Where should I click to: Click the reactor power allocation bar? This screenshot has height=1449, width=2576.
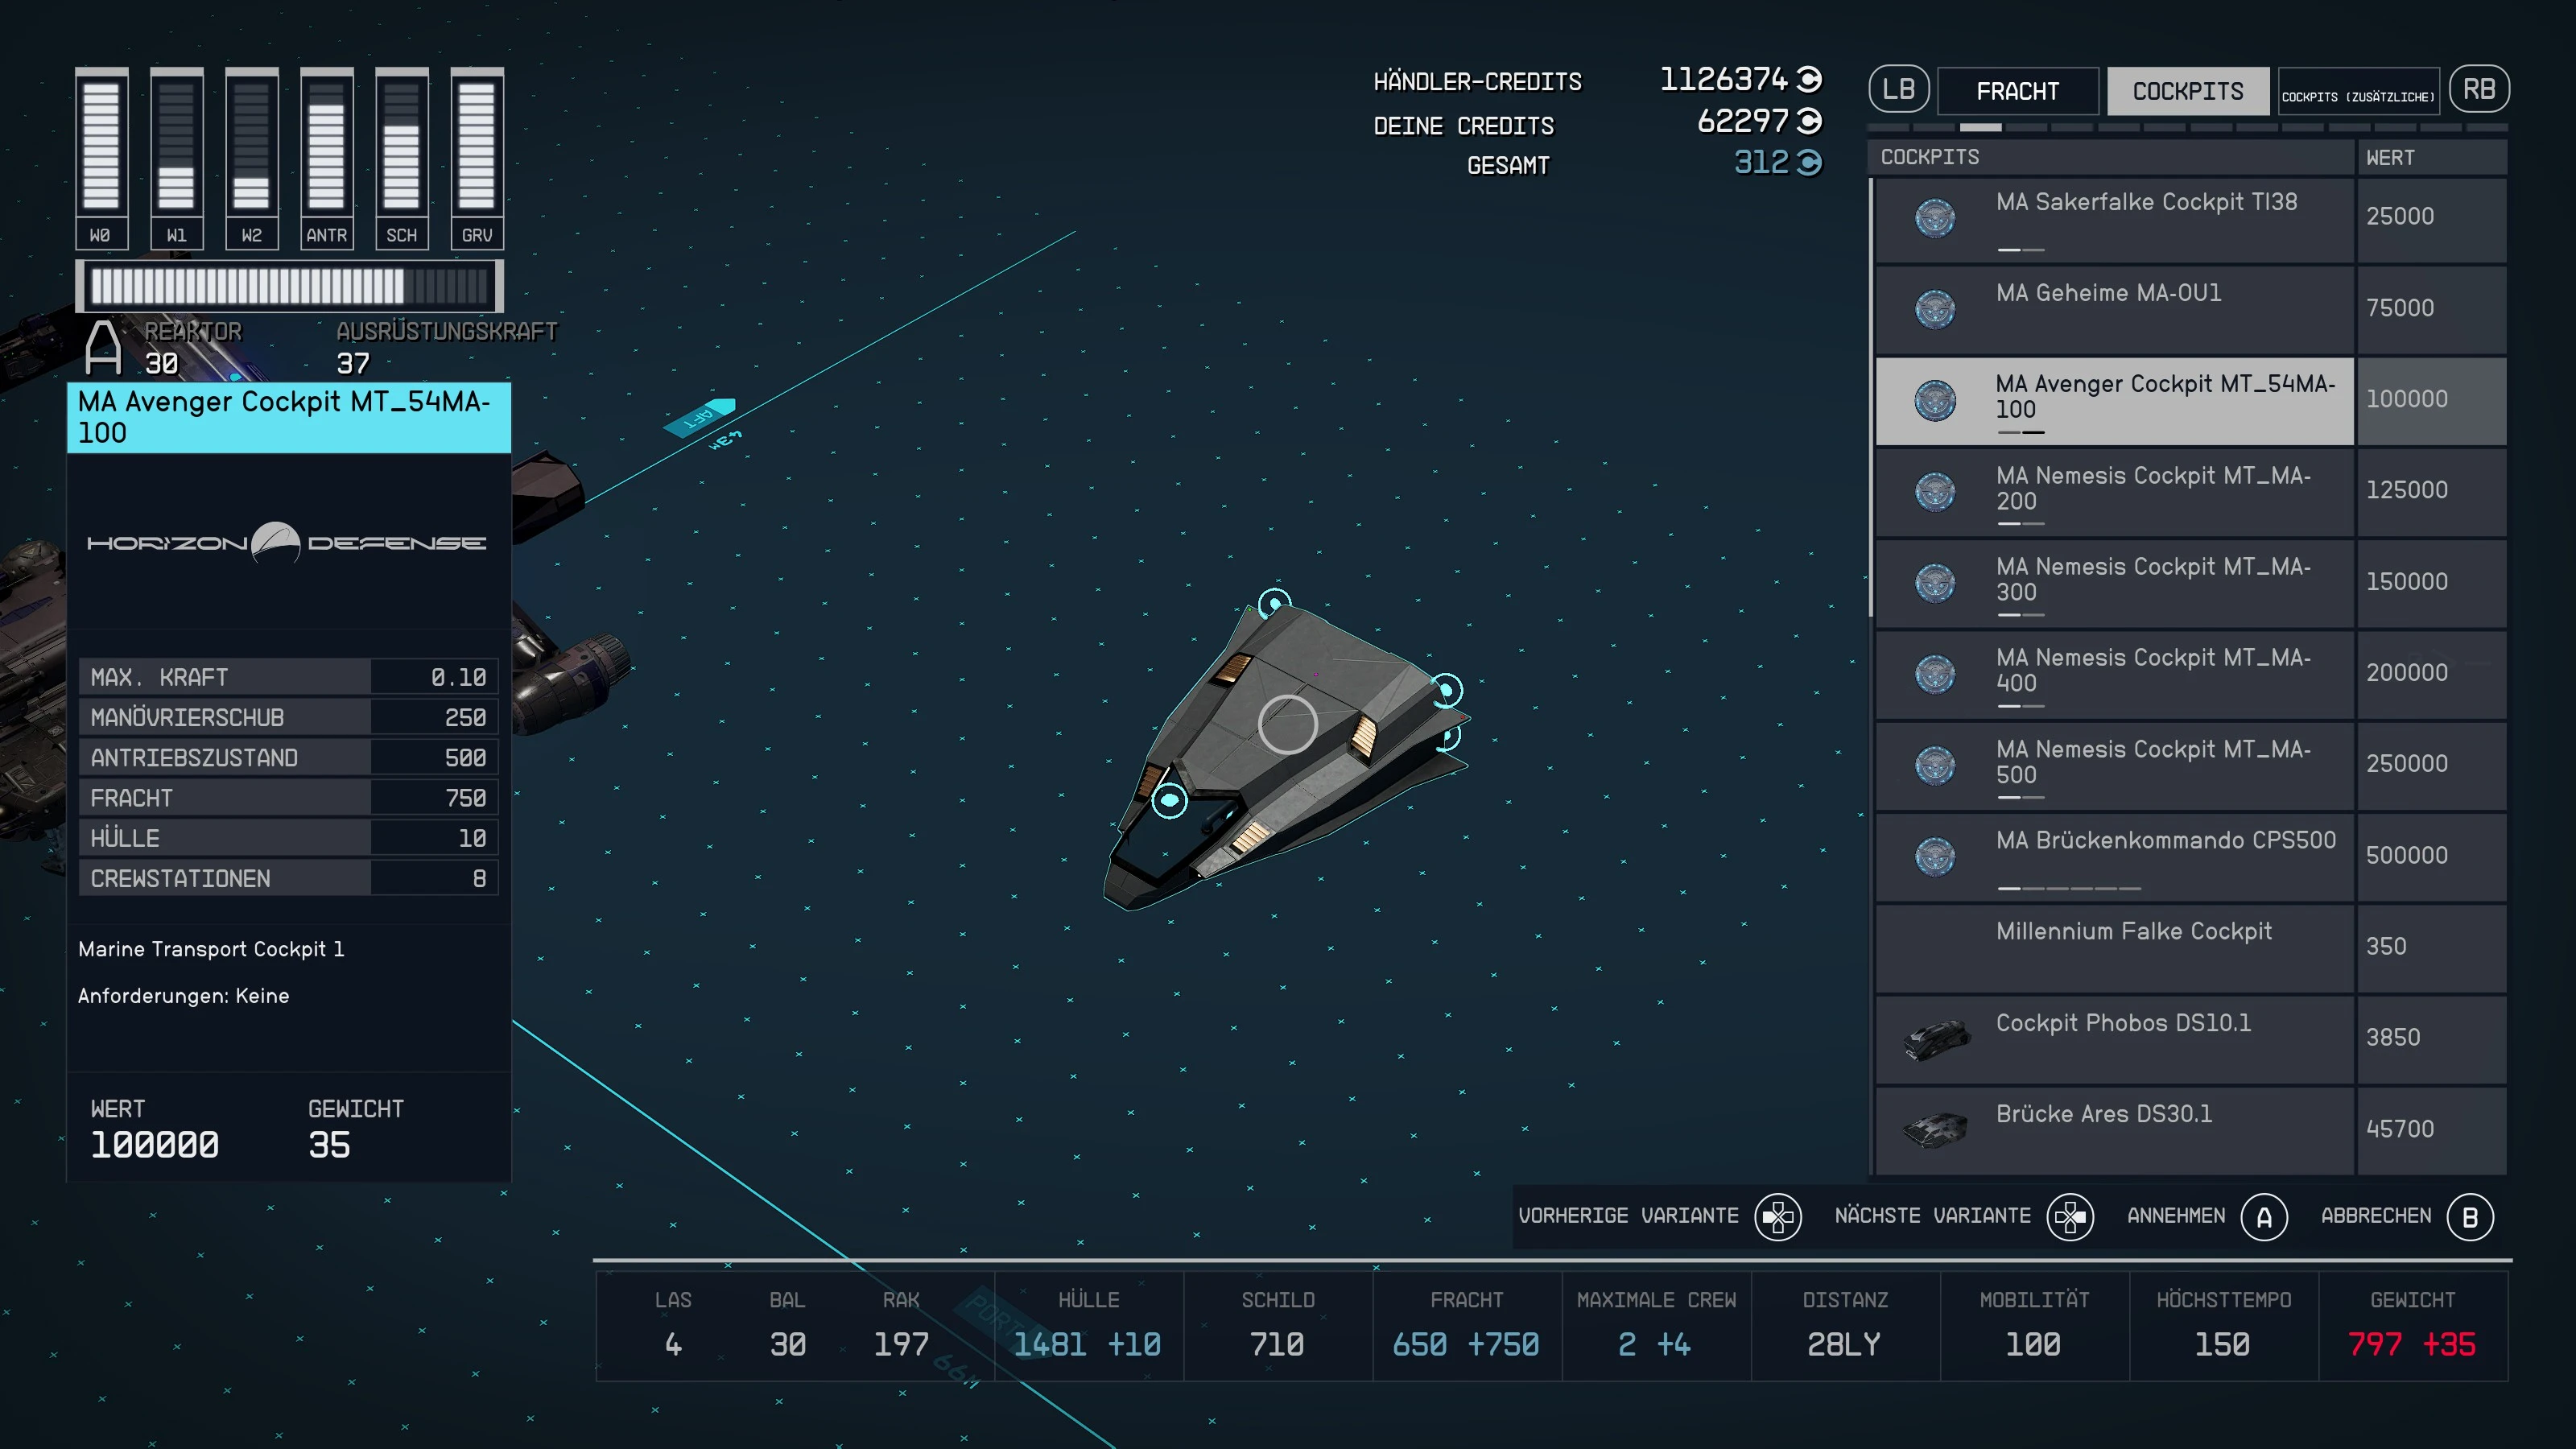point(289,287)
